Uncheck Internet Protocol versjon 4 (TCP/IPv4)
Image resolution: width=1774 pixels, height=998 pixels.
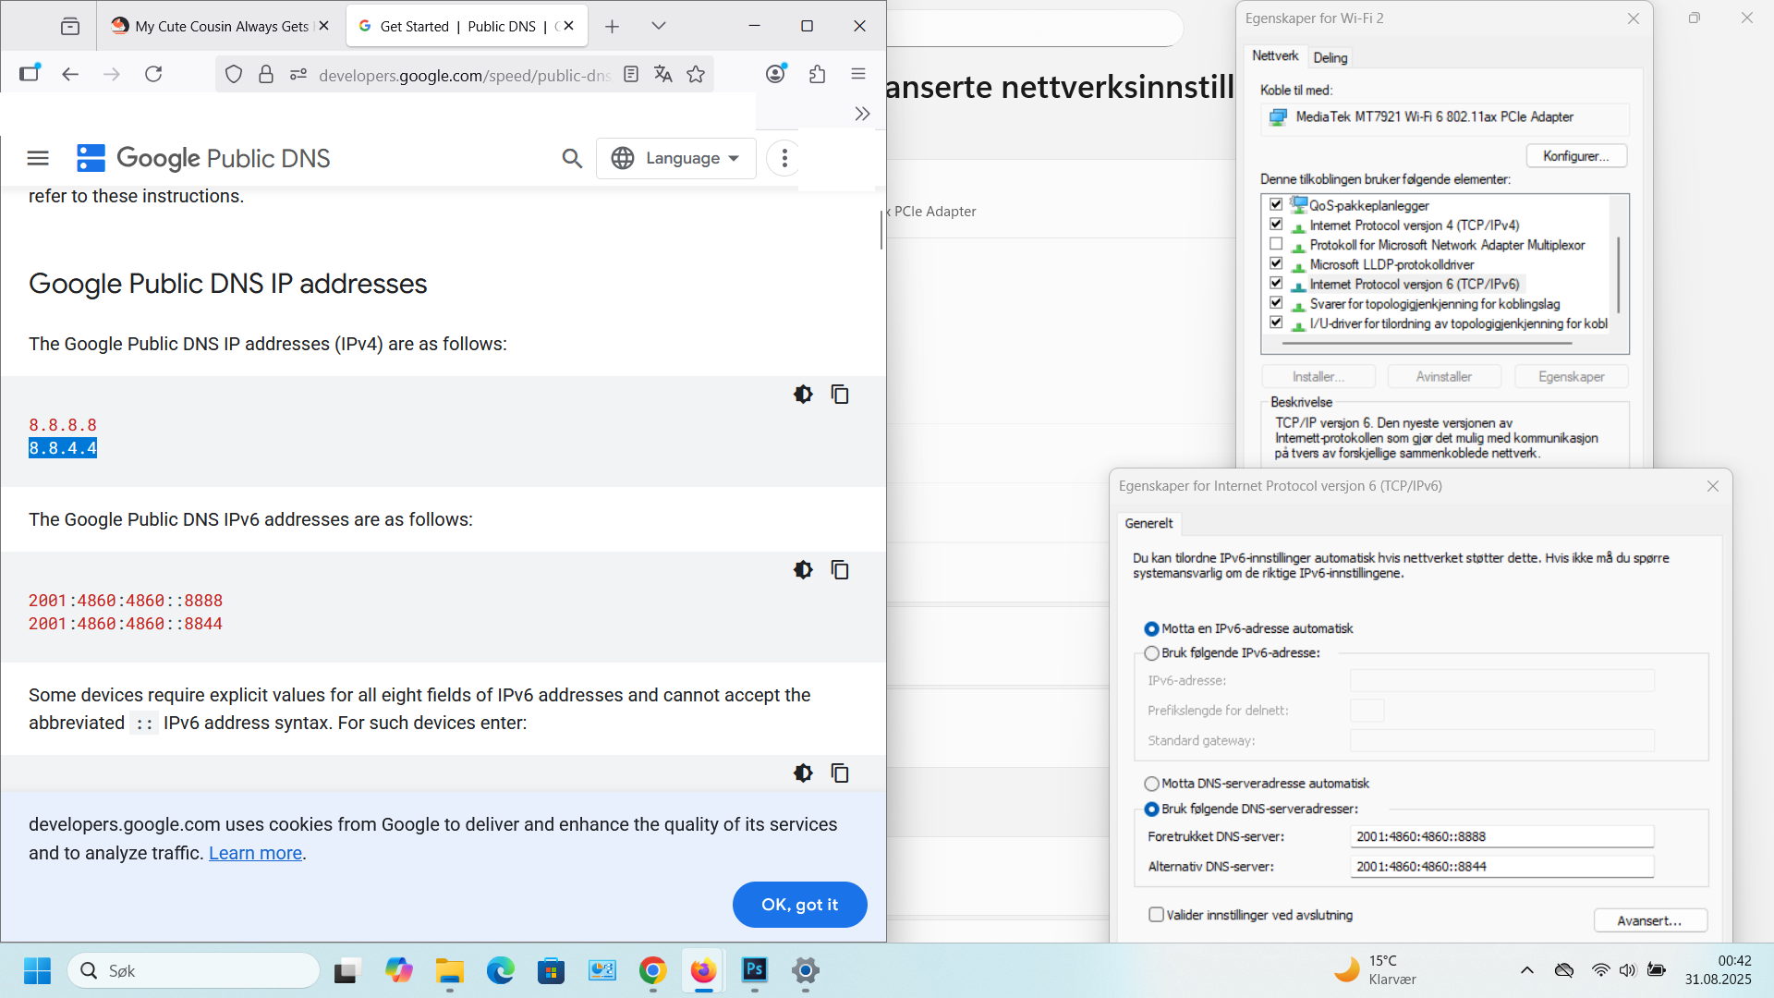tap(1276, 225)
